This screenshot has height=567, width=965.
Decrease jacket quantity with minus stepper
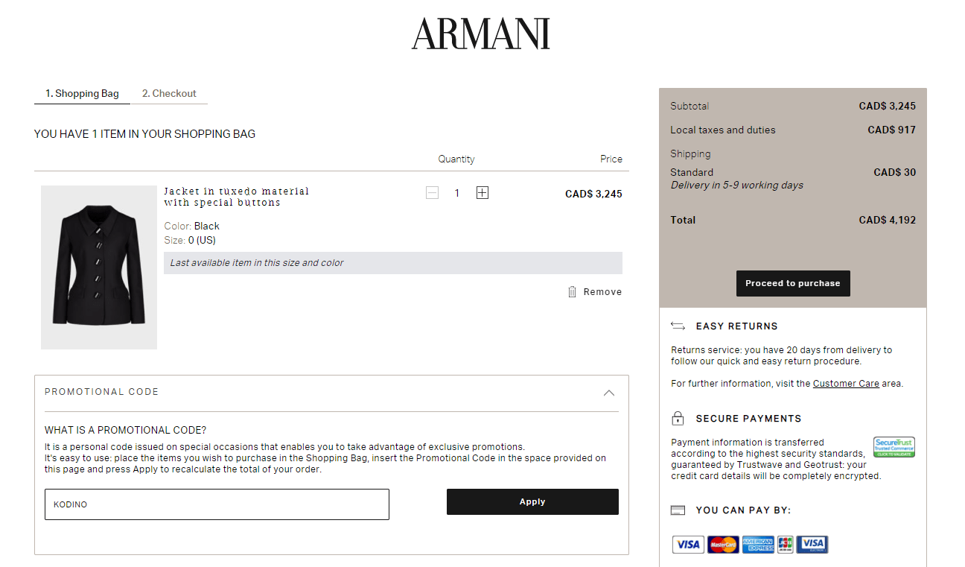pyautogui.click(x=432, y=192)
